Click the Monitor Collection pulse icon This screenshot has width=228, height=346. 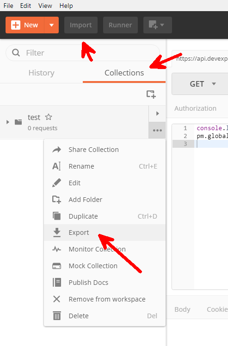pos(56,249)
